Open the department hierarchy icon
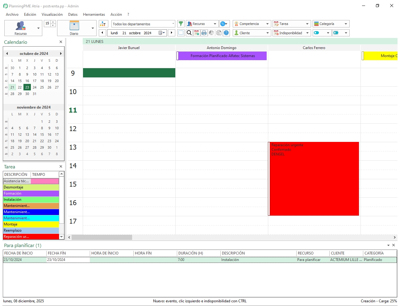Image resolution: width=400 pixels, height=306 pixels. click(x=103, y=23)
